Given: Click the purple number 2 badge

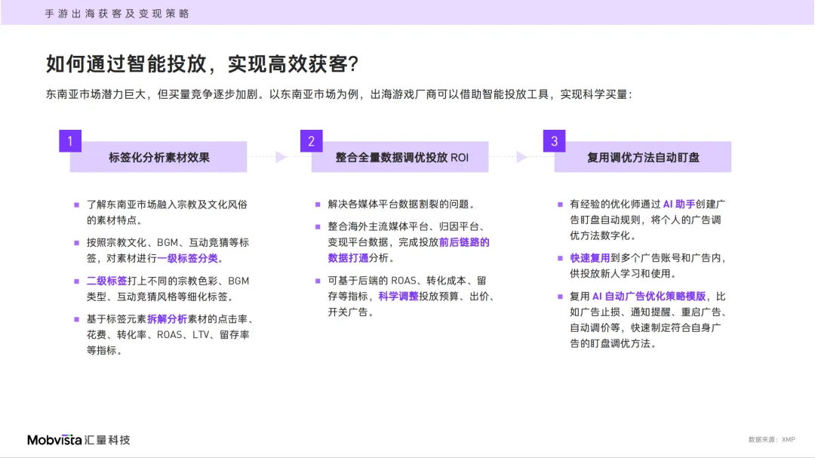Looking at the screenshot, I should [x=311, y=141].
